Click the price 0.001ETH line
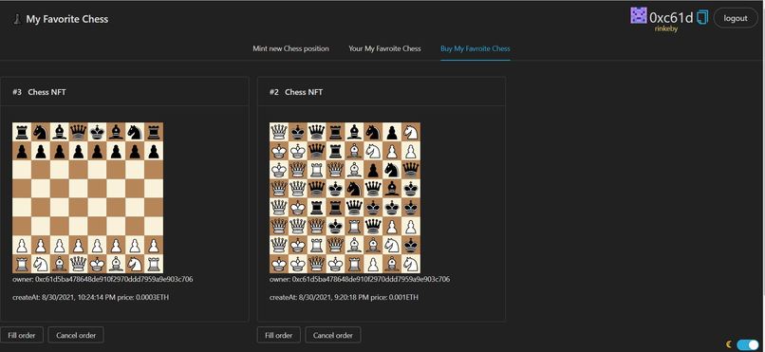The width and height of the screenshot is (765, 352). 344,297
